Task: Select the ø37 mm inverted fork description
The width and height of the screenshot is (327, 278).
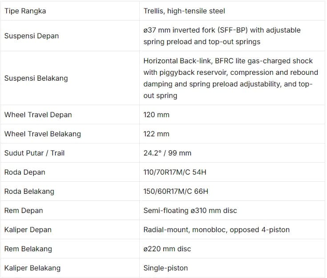Action: (222, 36)
